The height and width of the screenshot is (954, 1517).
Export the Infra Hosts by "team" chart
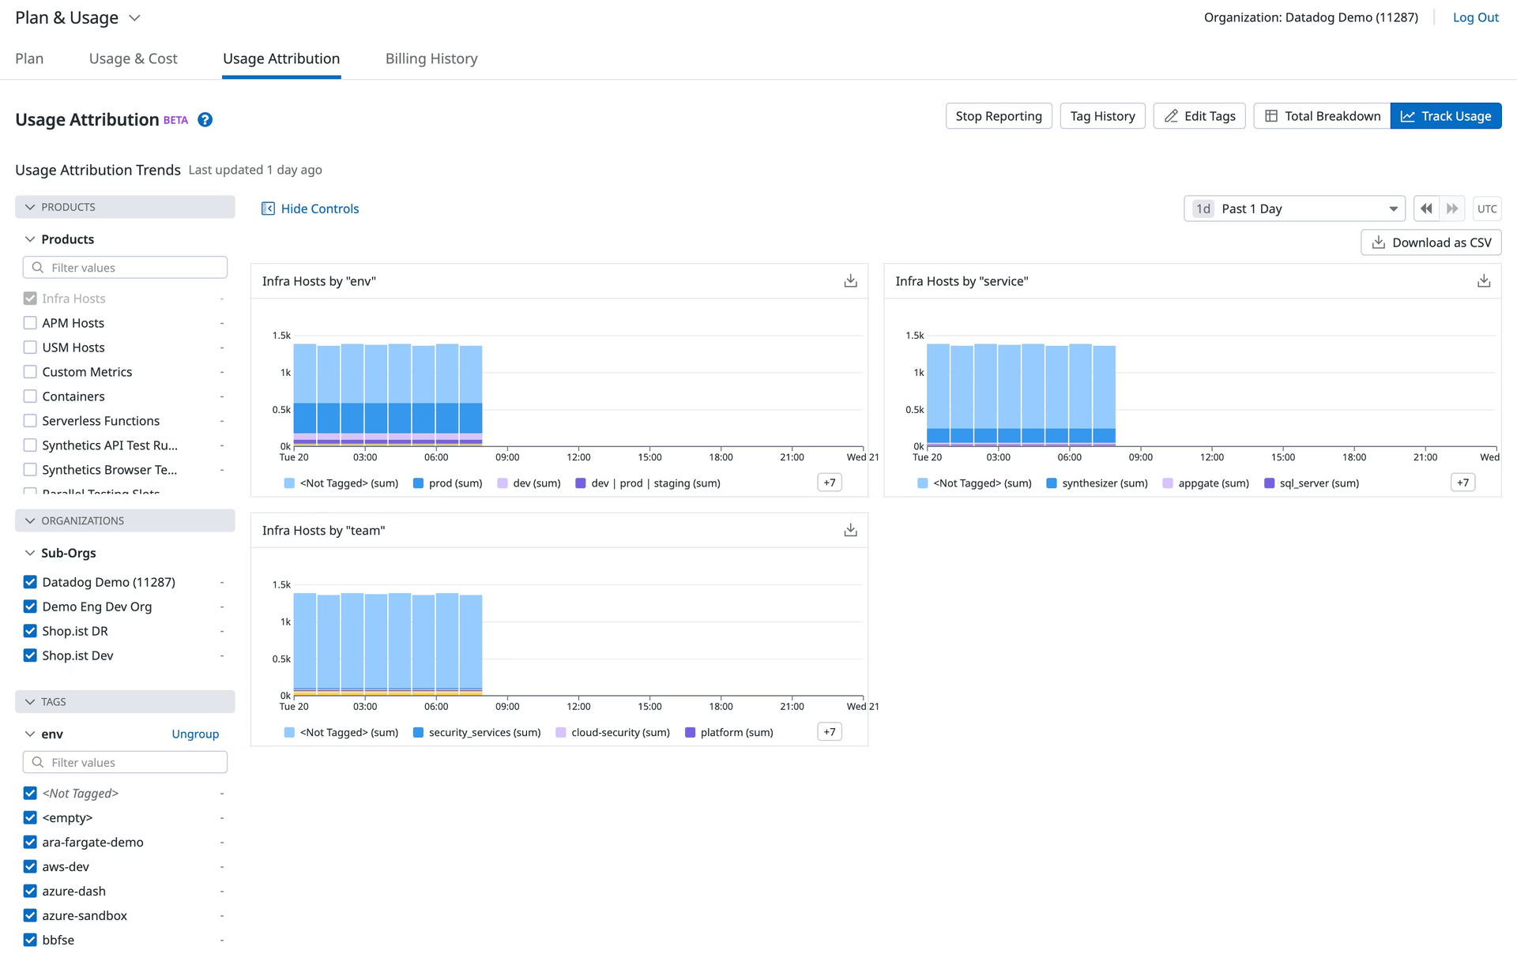click(850, 530)
